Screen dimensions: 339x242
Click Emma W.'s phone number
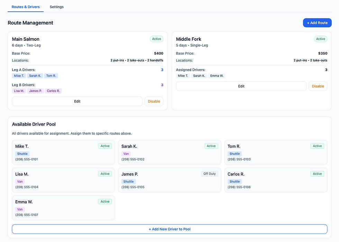tap(27, 214)
